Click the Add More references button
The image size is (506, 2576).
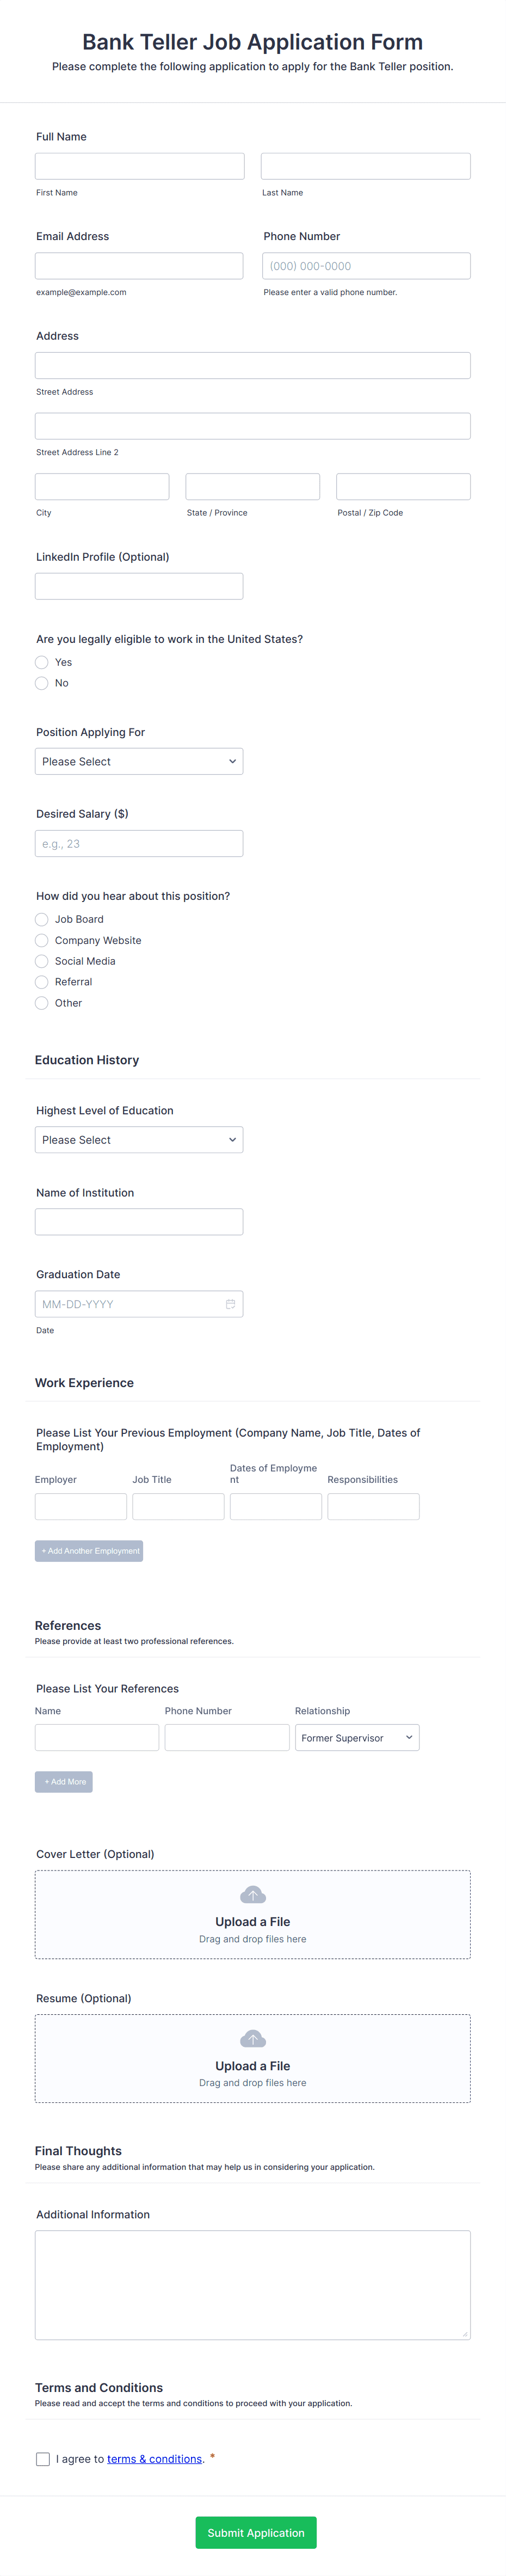point(63,1781)
